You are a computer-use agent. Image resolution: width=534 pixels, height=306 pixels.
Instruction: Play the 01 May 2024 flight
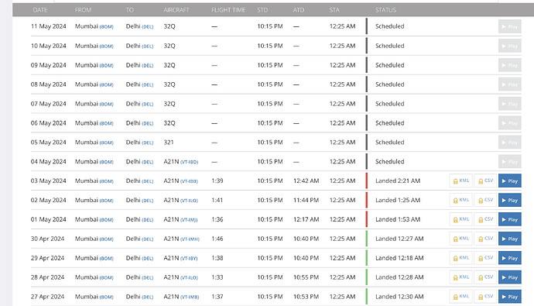[509, 219]
